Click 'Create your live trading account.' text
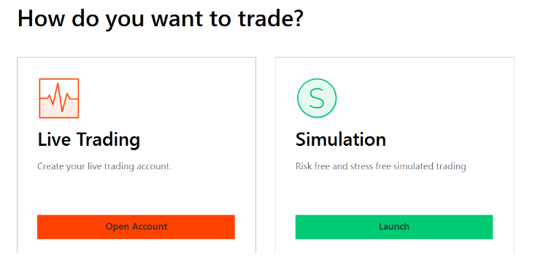Viewport: 538px width, 275px height. tap(104, 166)
